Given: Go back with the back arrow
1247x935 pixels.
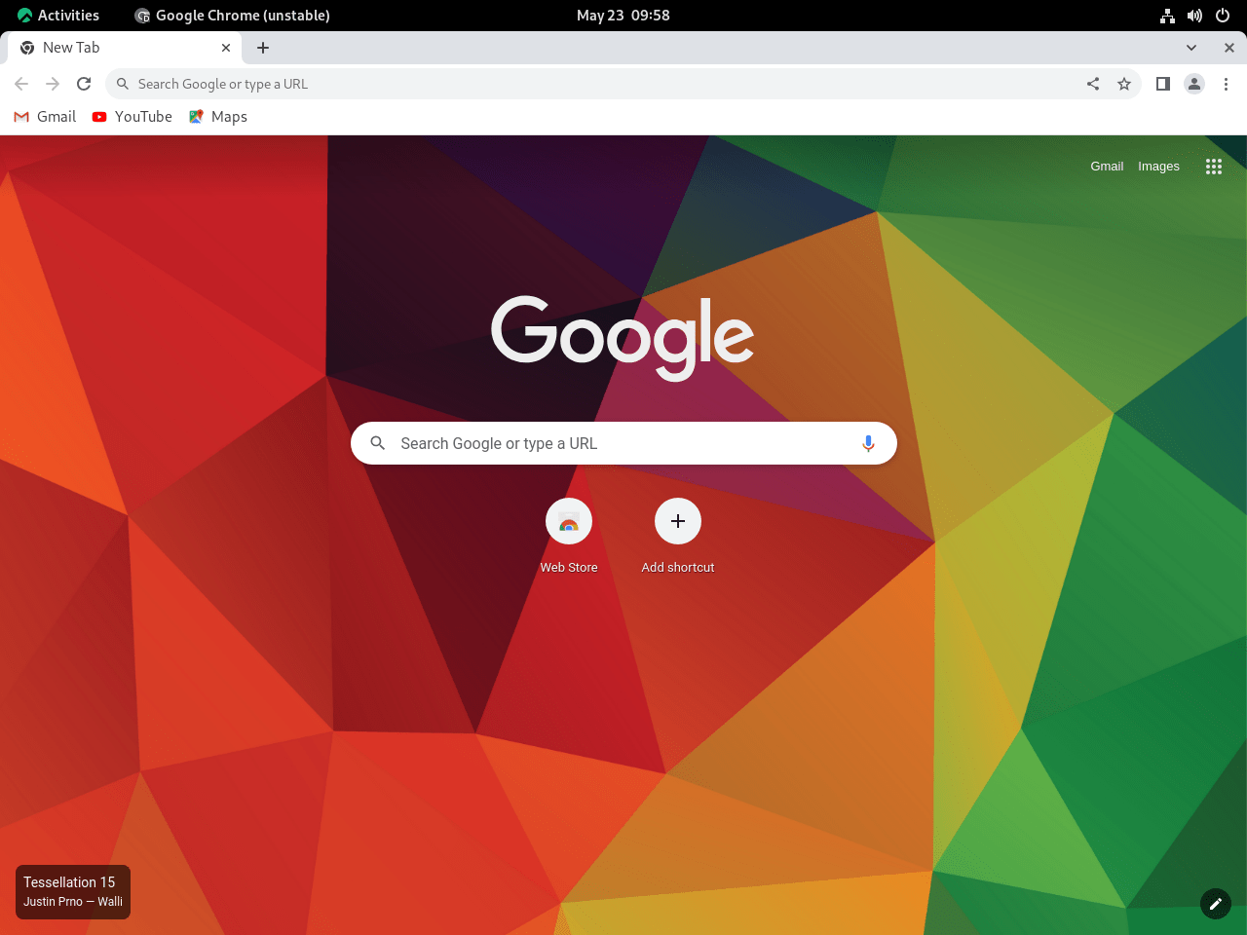Looking at the screenshot, I should click(x=21, y=84).
